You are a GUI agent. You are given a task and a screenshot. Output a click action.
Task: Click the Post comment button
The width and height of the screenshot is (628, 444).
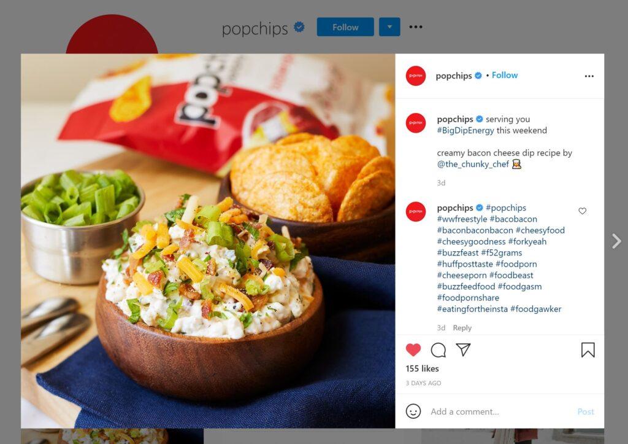pyautogui.click(x=586, y=411)
